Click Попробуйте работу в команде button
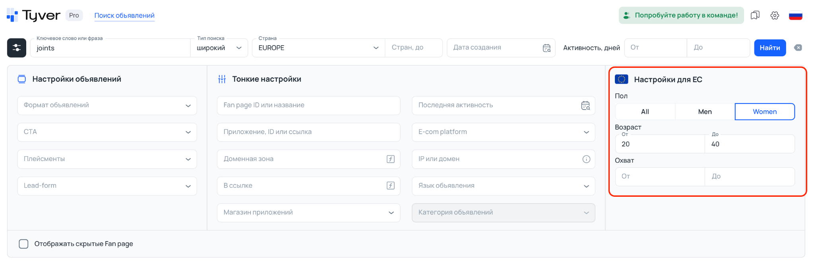Image resolution: width=814 pixels, height=265 pixels. coord(681,15)
